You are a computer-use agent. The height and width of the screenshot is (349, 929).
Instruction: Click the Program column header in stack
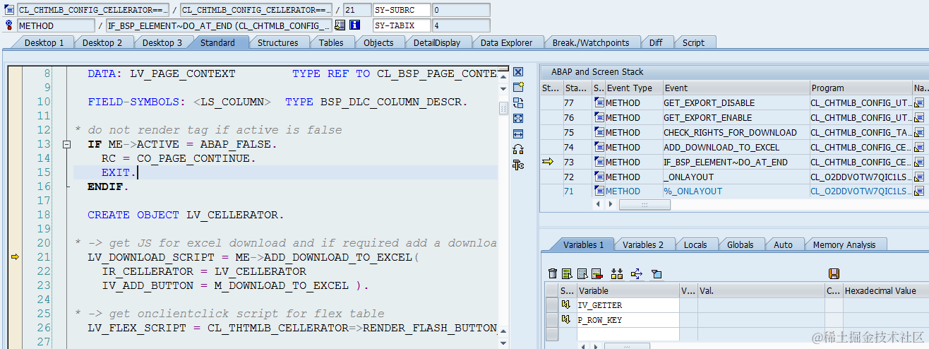tap(861, 88)
